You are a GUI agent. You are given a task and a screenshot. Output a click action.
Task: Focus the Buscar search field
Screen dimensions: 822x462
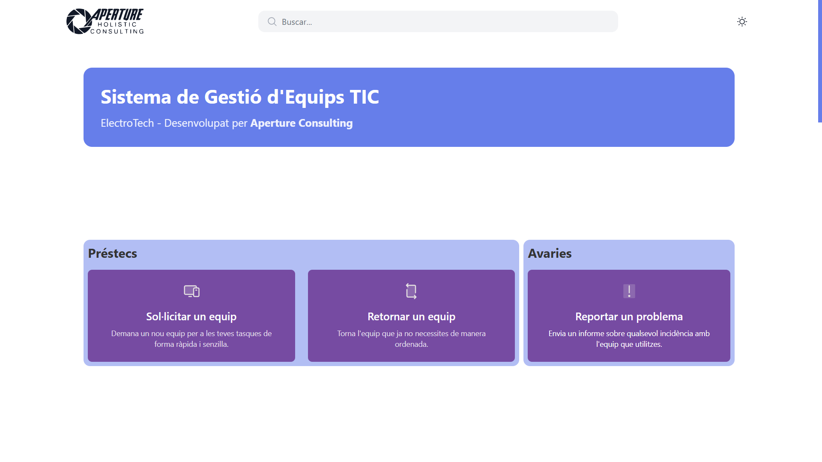[445, 21]
